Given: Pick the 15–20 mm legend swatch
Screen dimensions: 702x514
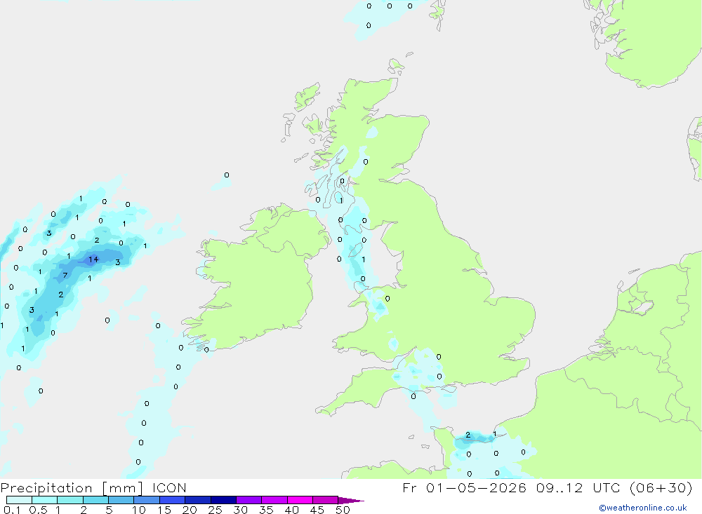Looking at the screenshot, I should pos(173,500).
